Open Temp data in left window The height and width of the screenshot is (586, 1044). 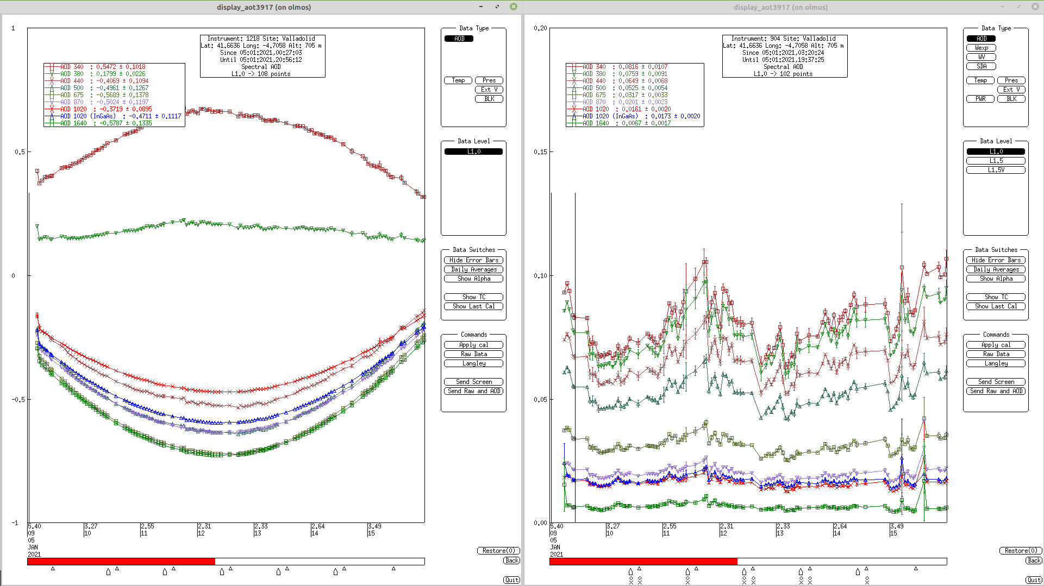click(458, 80)
